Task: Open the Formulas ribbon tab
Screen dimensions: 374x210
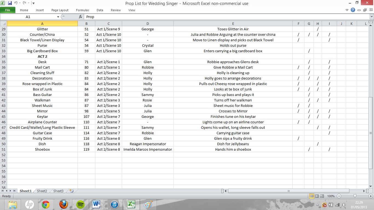Action: coord(82,10)
